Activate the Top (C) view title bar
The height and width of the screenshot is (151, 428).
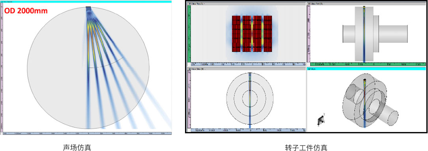(x=247, y=4)
